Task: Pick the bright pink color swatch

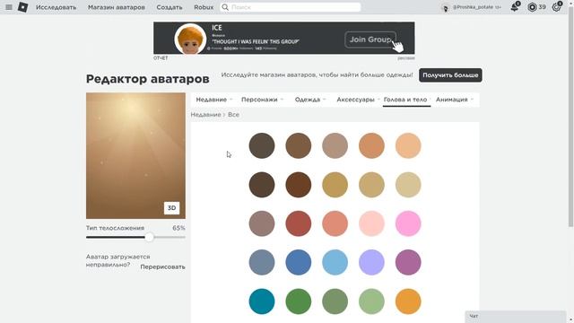Action: pyautogui.click(x=408, y=223)
